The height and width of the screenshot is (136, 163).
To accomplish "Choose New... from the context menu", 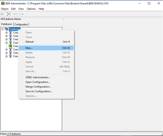I will pos(46,48).
